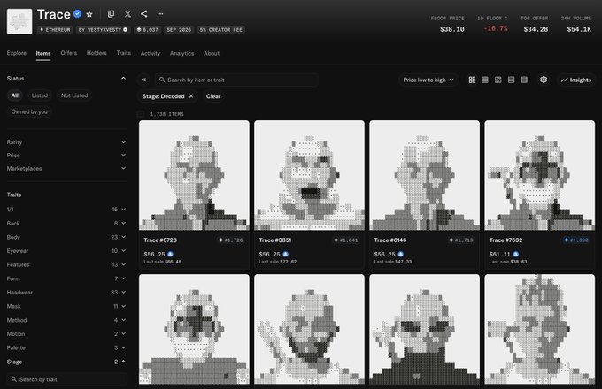Screen dimensions: 602x389
Task: Expand the Palette trait group
Action: click(x=66, y=347)
